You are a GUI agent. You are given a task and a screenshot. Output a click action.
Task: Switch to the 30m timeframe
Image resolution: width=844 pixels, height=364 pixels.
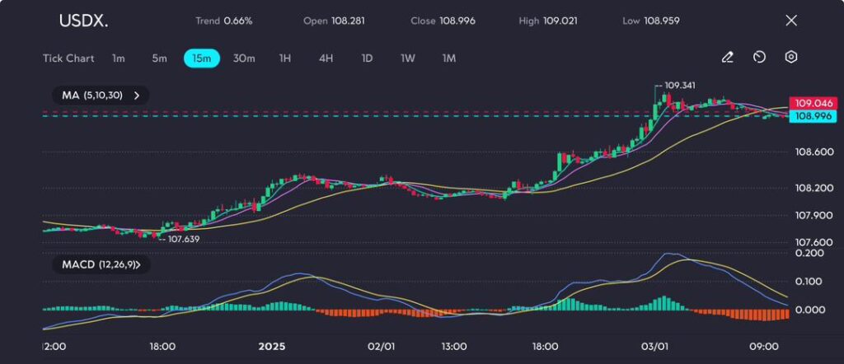[244, 58]
